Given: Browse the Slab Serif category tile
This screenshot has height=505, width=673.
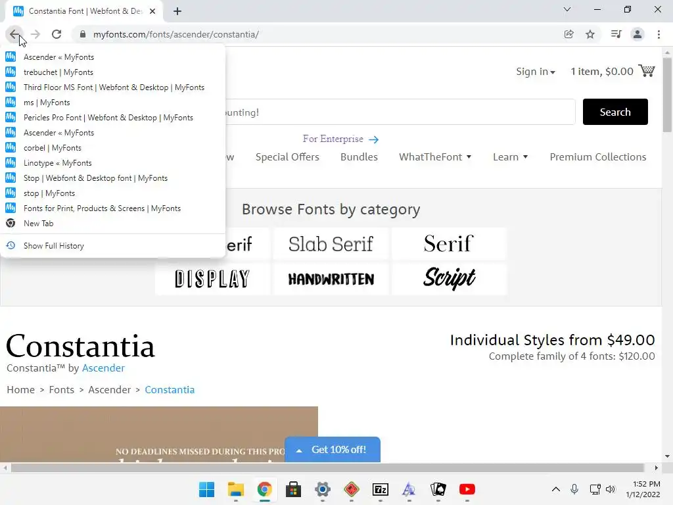Looking at the screenshot, I should [331, 244].
